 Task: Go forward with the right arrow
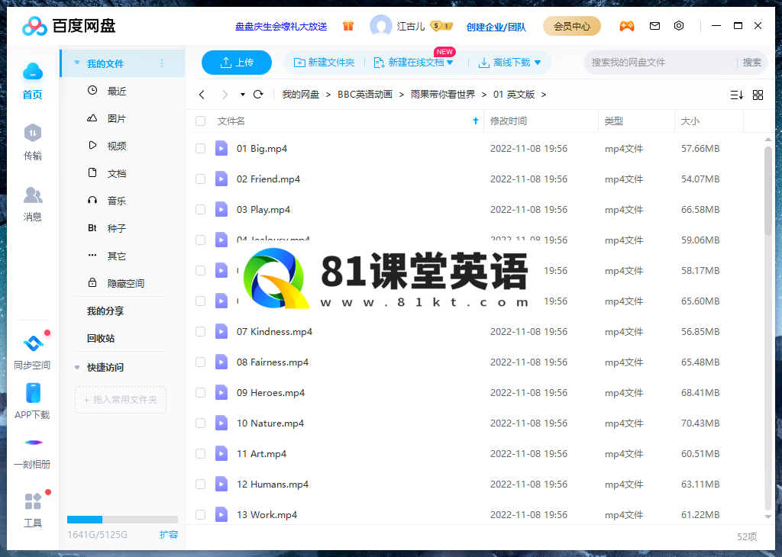[x=225, y=94]
